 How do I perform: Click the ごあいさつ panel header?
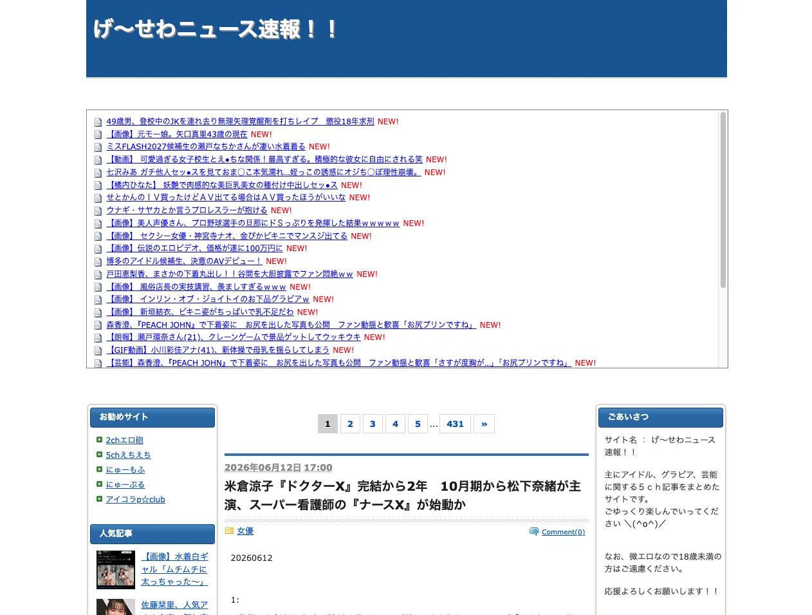coord(661,417)
